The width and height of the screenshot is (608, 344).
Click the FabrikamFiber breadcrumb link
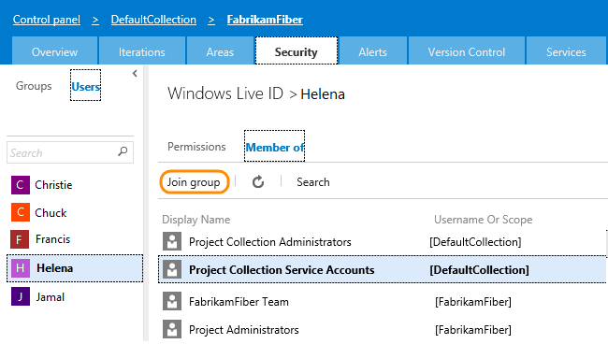tap(265, 20)
